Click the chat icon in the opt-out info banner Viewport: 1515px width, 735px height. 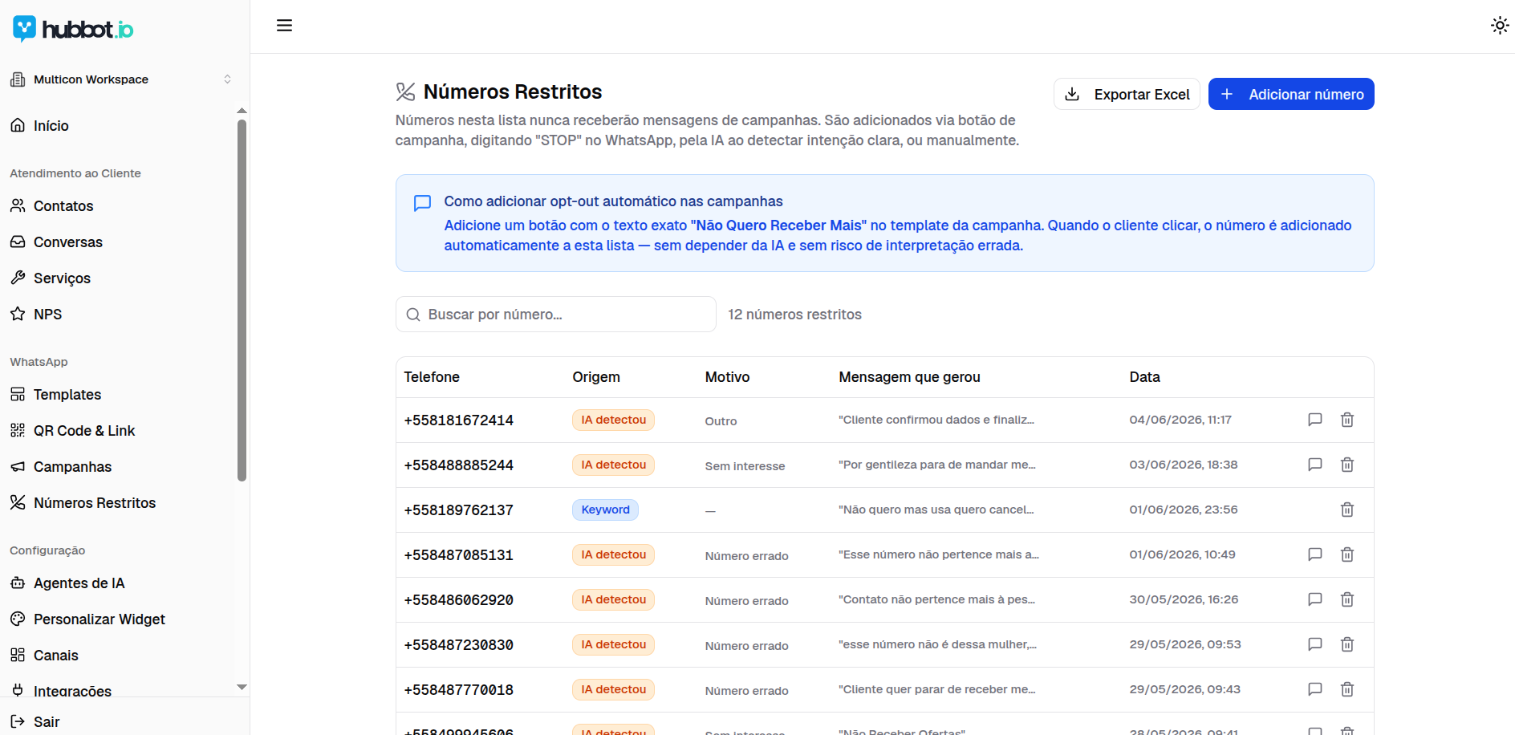click(422, 203)
